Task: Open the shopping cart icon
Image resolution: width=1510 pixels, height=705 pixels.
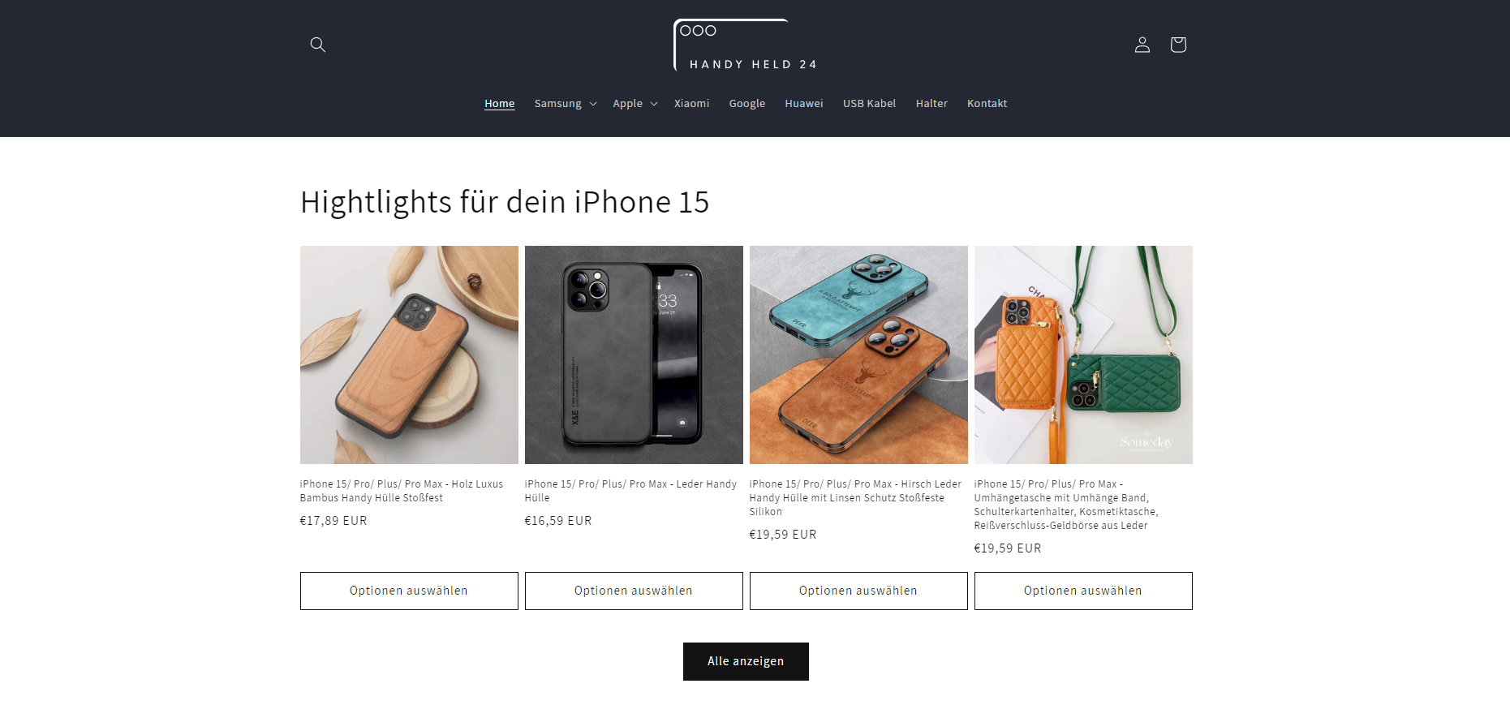Action: coord(1178,45)
